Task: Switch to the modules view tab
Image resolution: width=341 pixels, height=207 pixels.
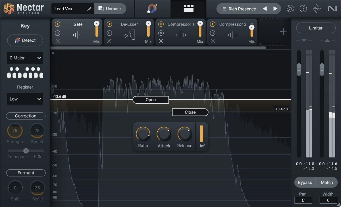Action: tap(188, 9)
